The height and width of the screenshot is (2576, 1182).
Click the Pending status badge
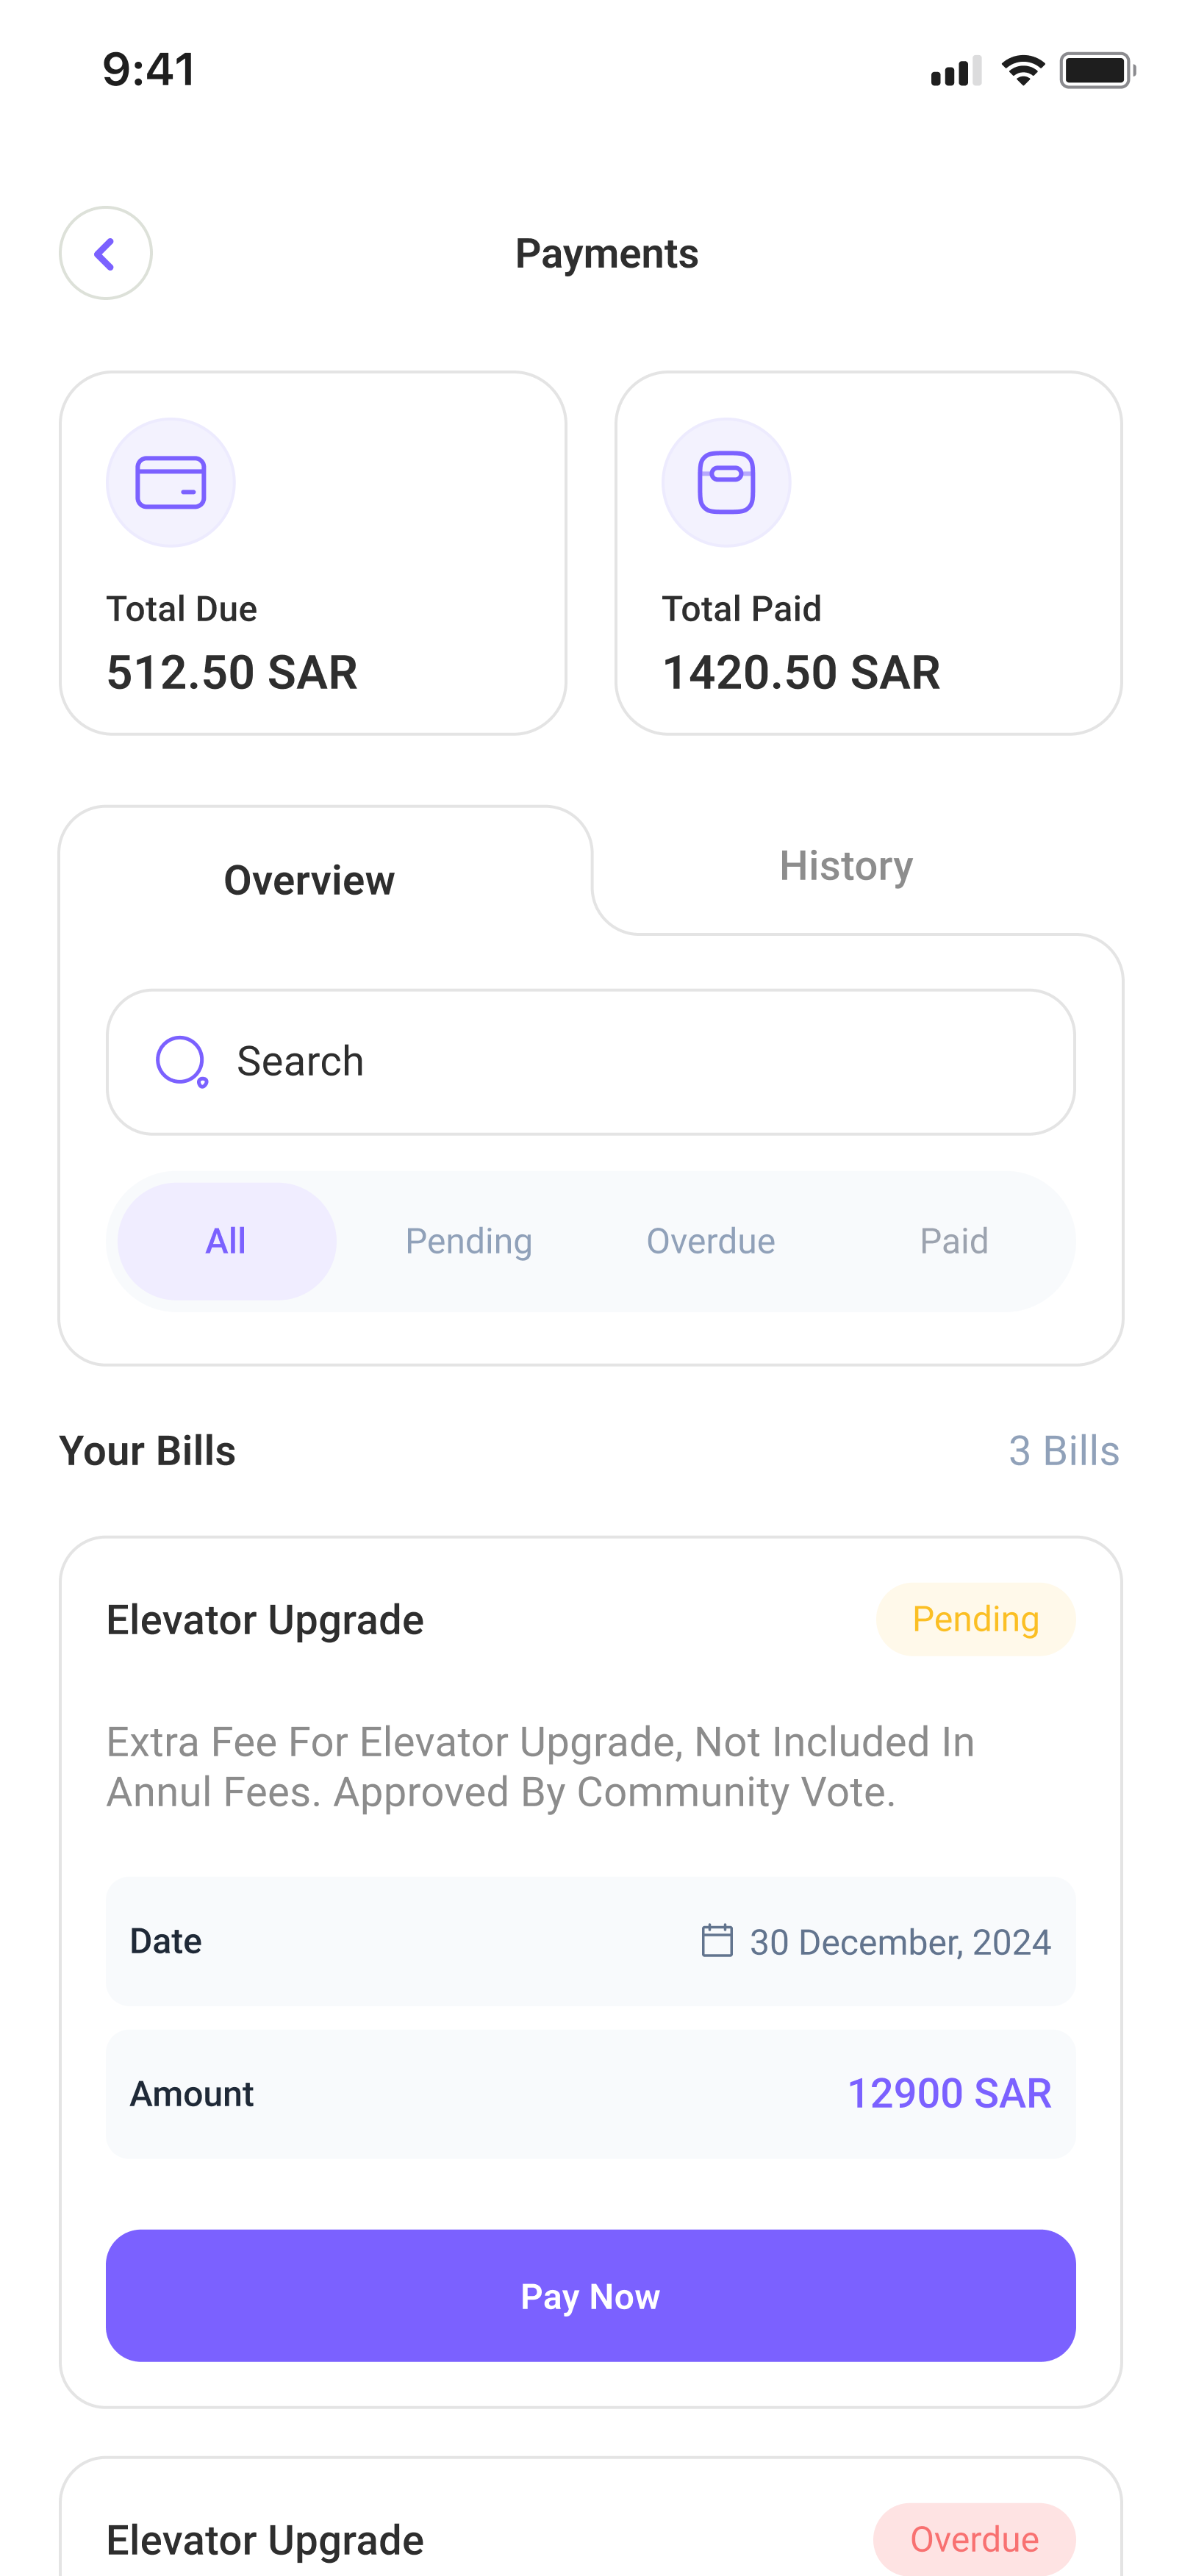coord(975,1619)
